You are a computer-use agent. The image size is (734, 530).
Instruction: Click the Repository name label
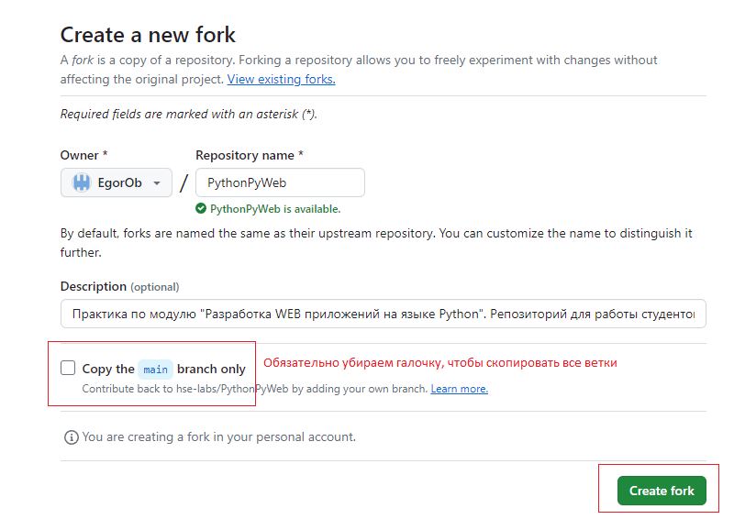249,156
